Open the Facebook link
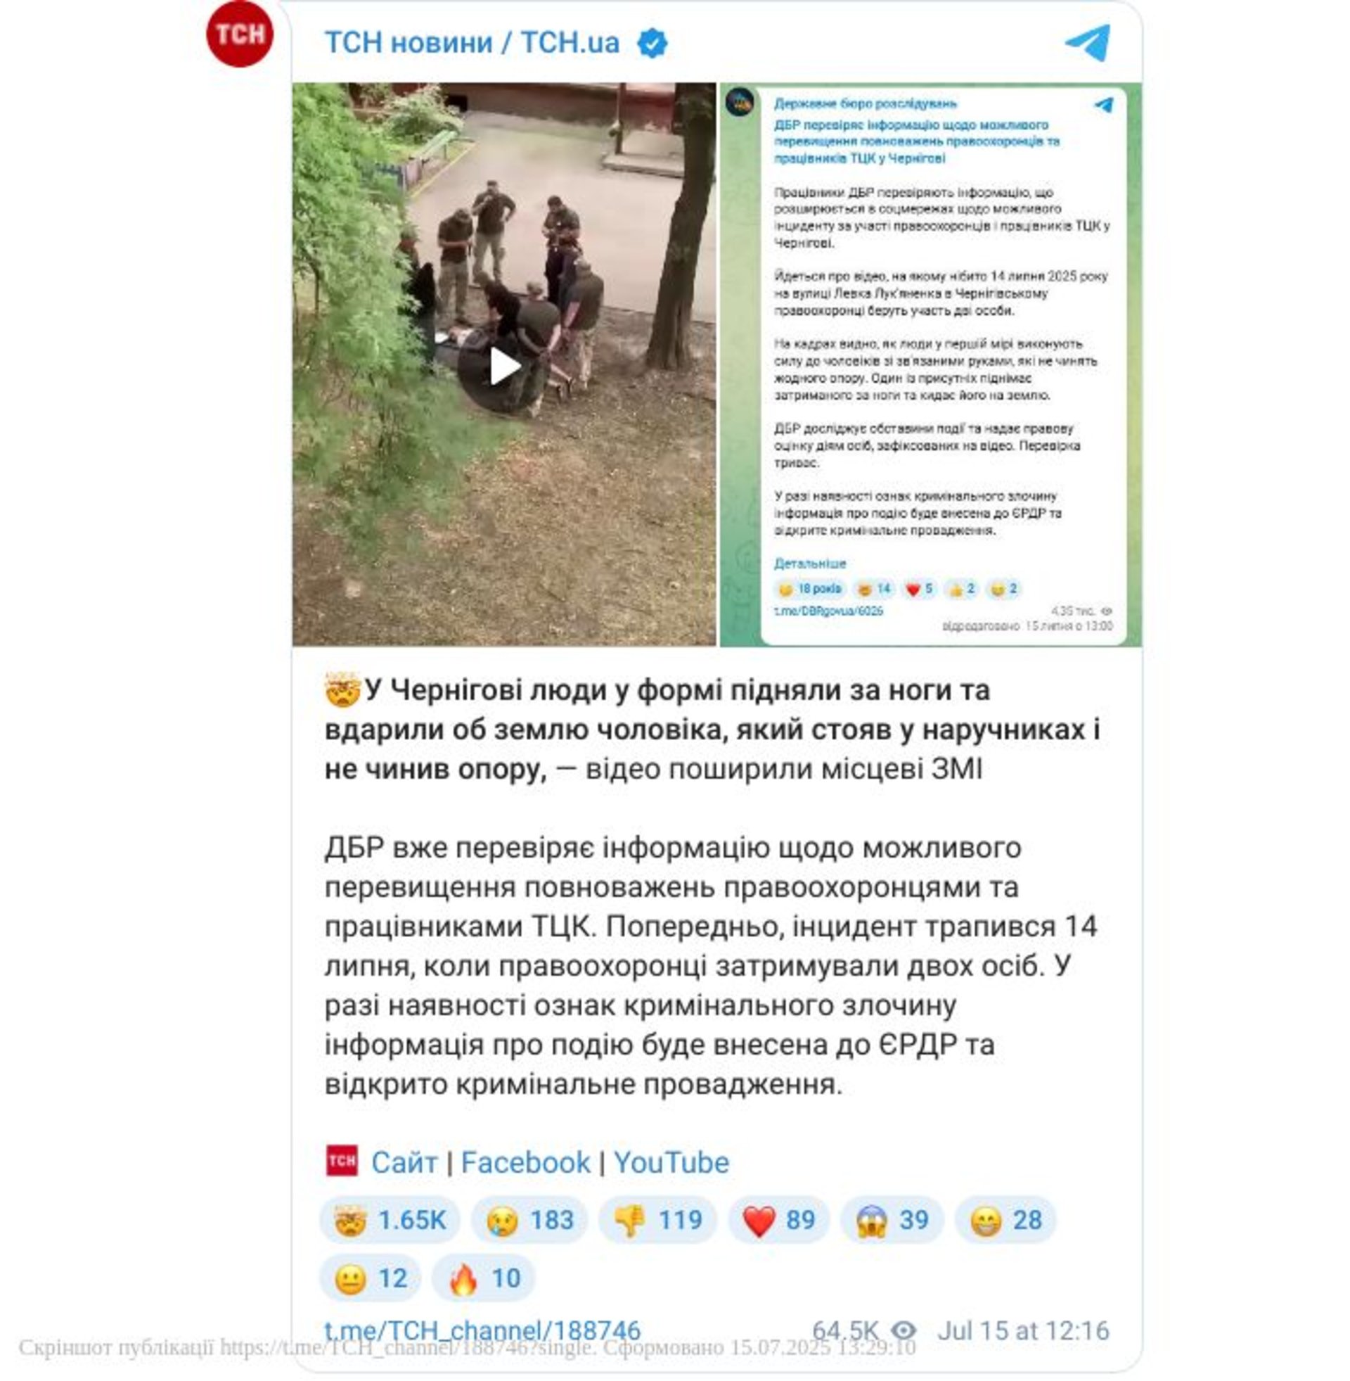 525,1162
